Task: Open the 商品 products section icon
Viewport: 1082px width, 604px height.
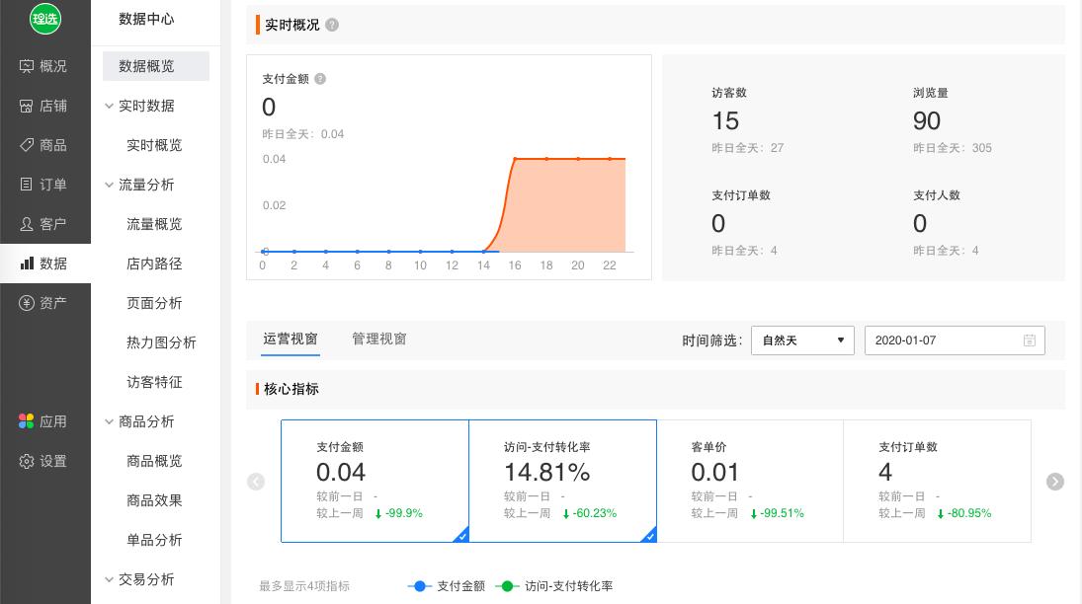Action: (x=45, y=145)
